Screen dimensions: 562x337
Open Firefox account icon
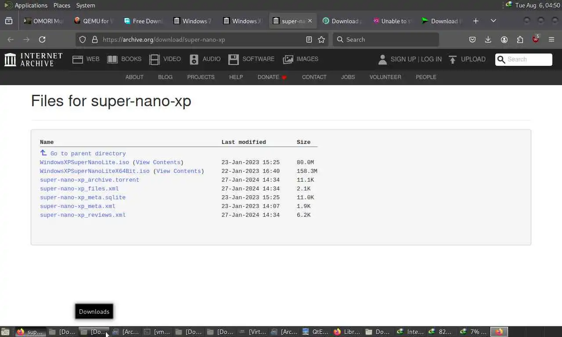[x=504, y=39]
